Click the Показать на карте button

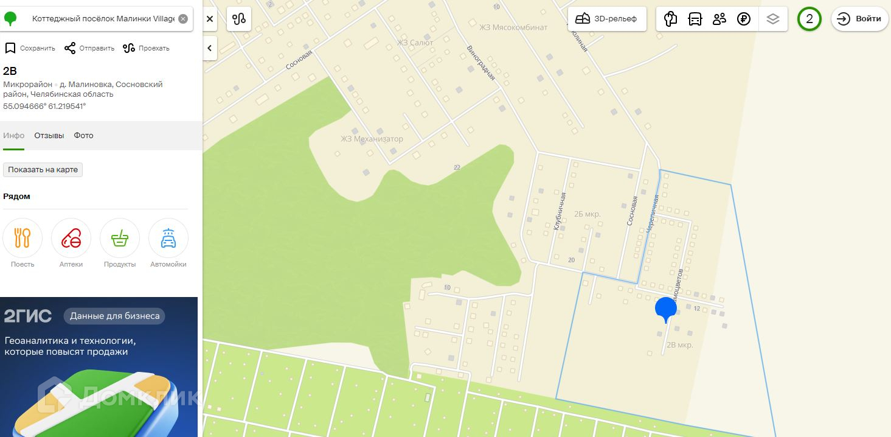click(43, 170)
